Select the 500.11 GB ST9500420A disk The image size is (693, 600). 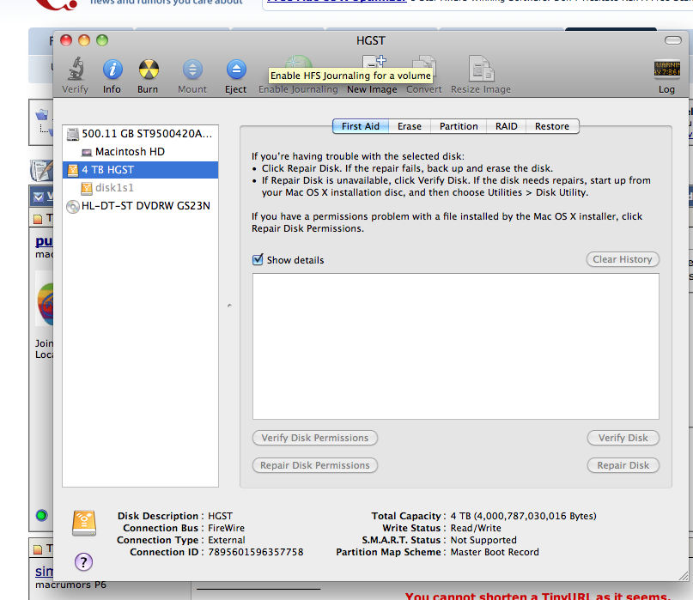[140, 133]
